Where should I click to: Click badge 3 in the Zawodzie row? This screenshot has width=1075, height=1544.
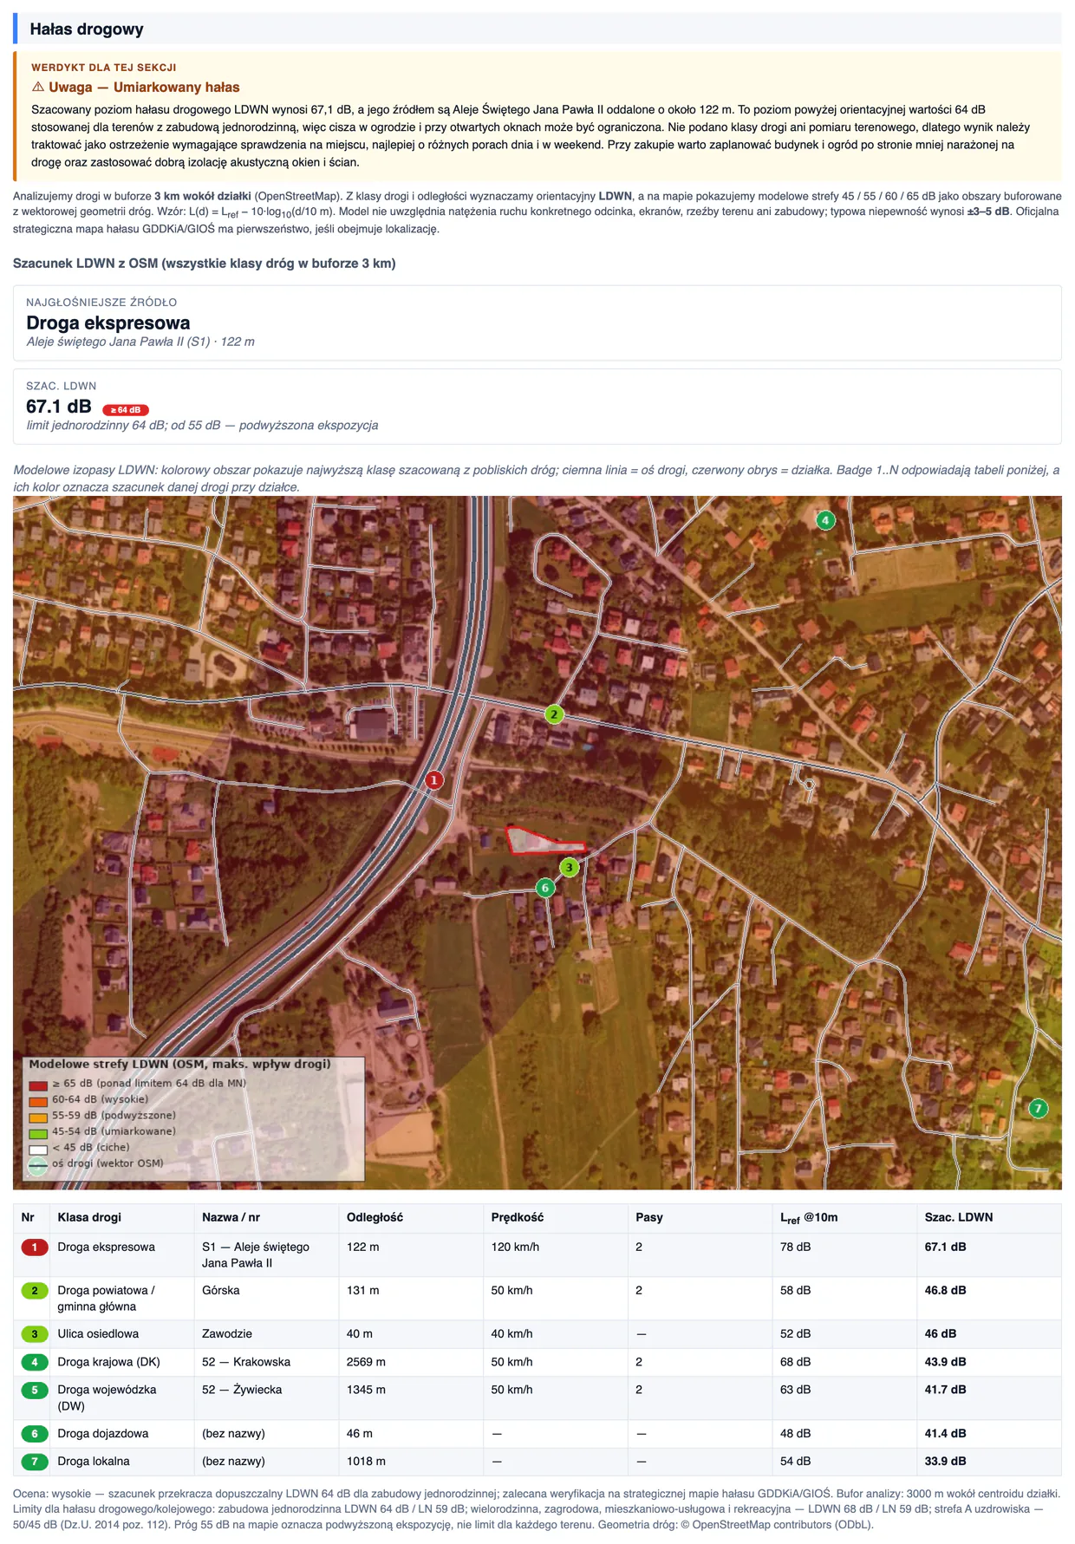(35, 1333)
